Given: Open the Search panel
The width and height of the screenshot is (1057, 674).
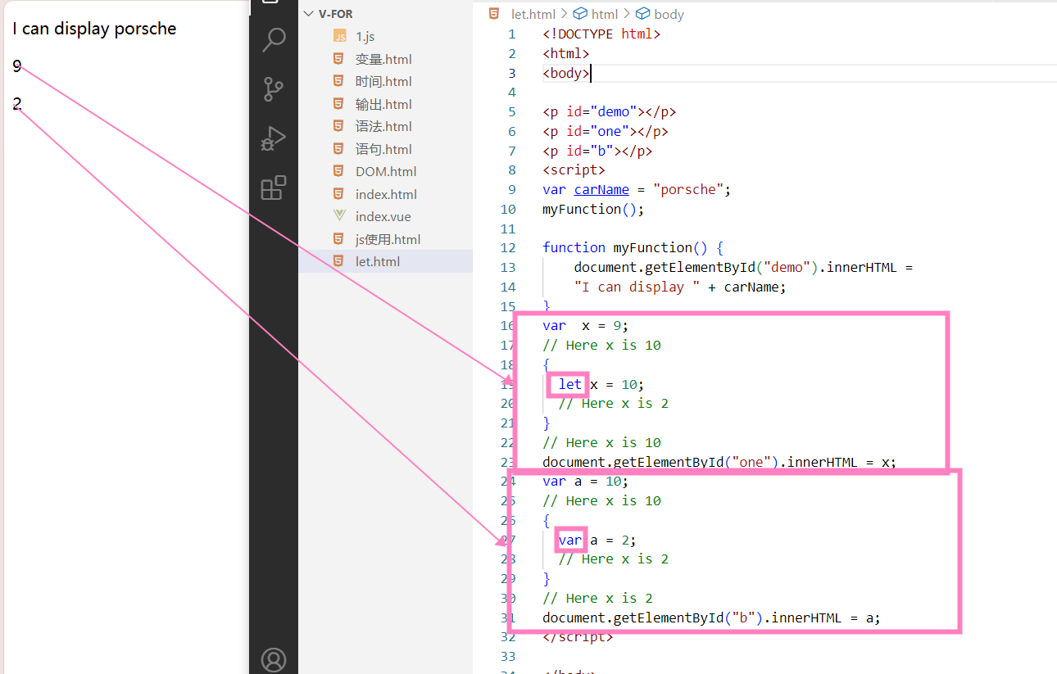Looking at the screenshot, I should 274,39.
